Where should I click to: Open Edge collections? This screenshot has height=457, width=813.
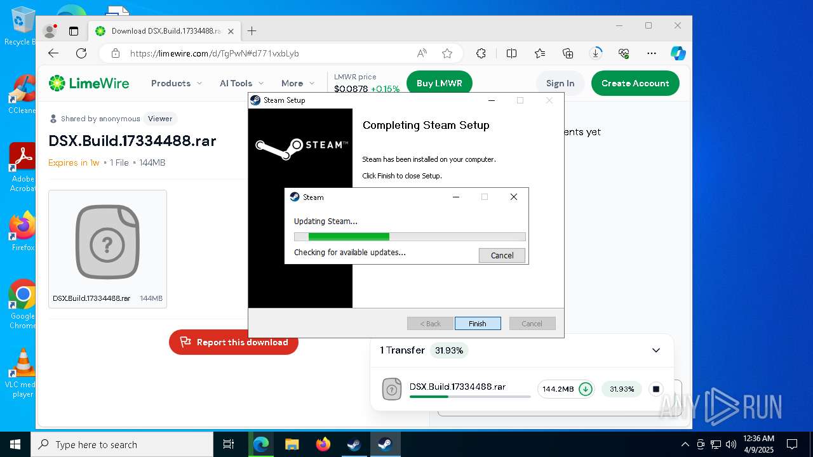tap(568, 53)
